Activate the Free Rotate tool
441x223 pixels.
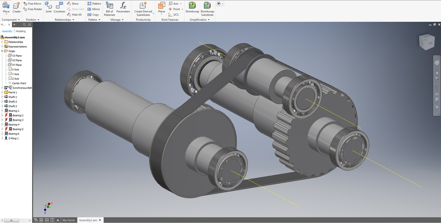click(33, 9)
